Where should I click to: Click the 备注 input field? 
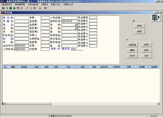tap(69, 46)
